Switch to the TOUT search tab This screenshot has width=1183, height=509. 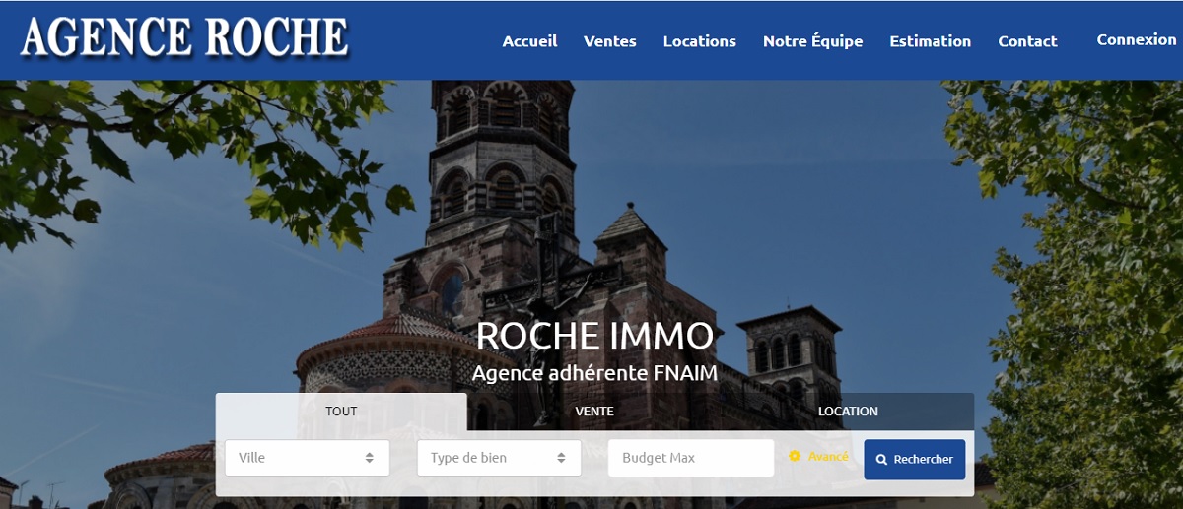click(x=341, y=412)
